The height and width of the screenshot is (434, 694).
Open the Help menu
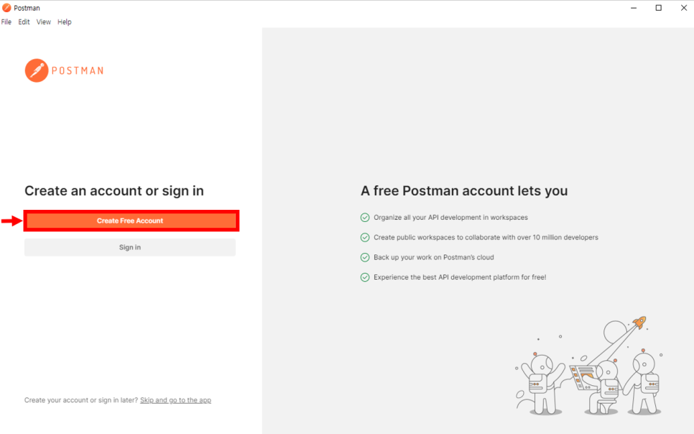65,22
